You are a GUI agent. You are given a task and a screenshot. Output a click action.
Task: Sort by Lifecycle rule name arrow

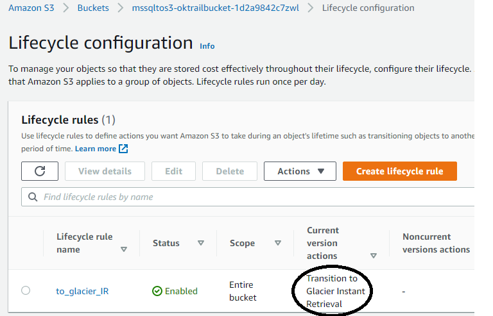[x=124, y=249]
